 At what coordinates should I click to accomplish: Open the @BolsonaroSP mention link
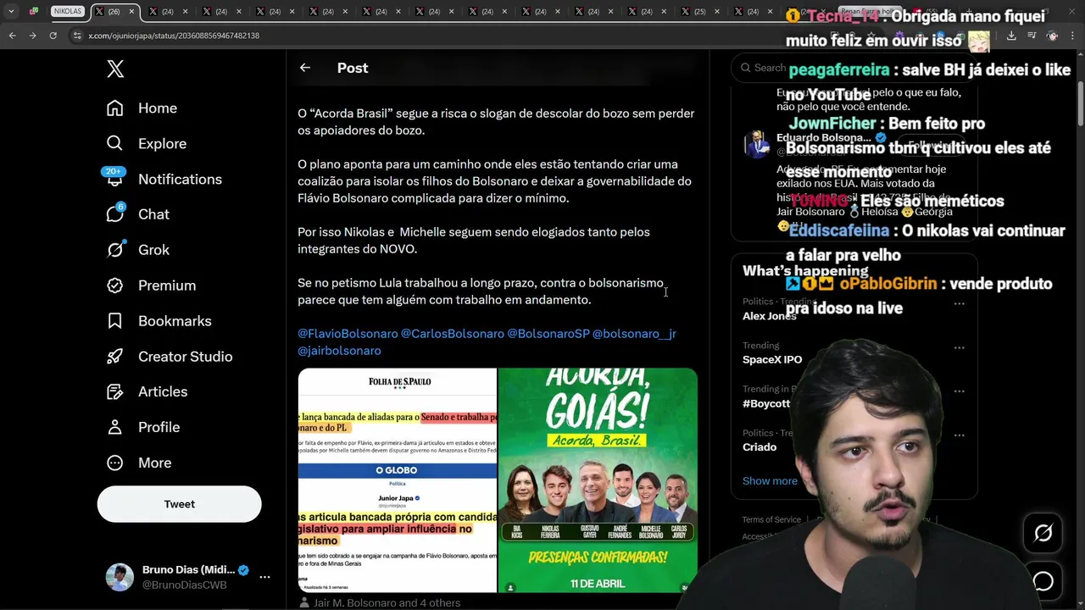[548, 334]
